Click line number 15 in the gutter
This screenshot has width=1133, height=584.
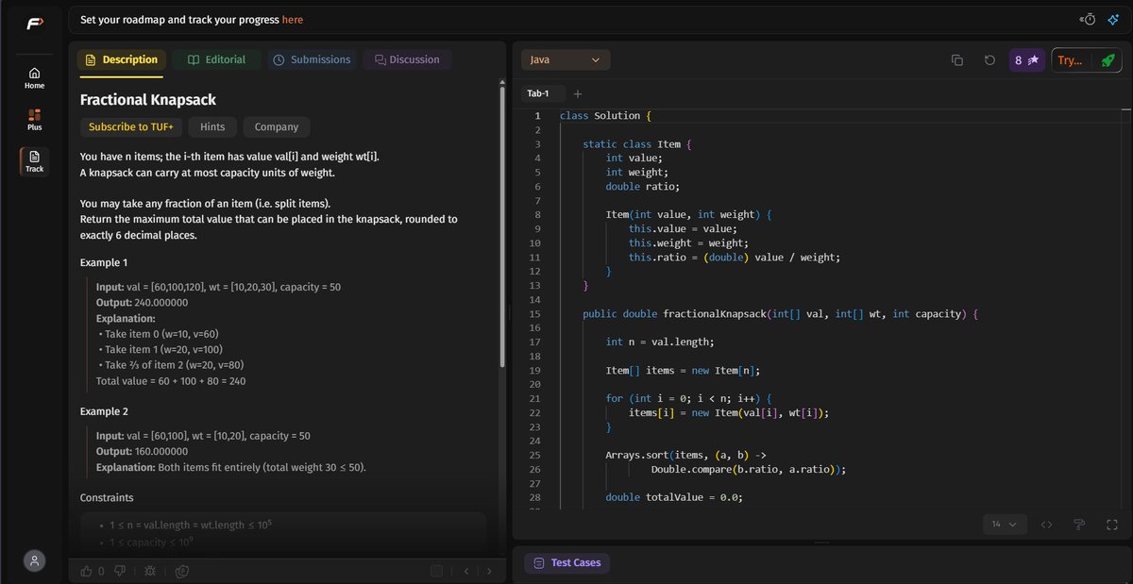tap(534, 313)
